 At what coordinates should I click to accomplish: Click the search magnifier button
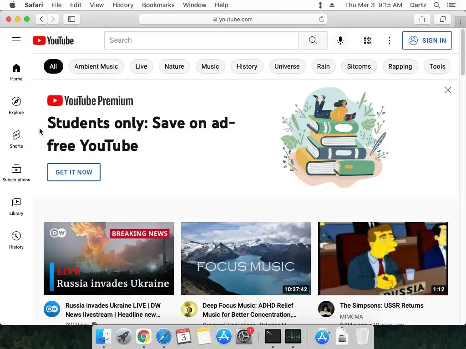pos(313,40)
